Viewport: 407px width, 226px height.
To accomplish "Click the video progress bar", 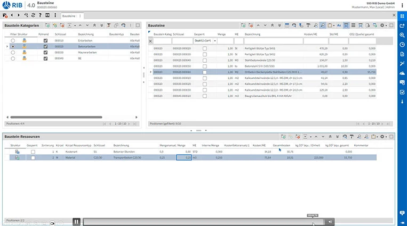I will pyautogui.click(x=203, y=222).
